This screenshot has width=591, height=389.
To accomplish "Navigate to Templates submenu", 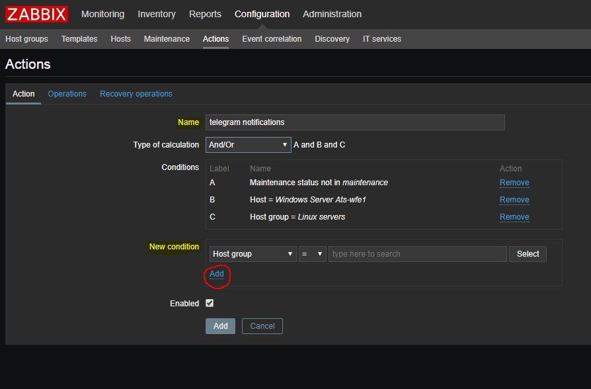I will point(79,39).
